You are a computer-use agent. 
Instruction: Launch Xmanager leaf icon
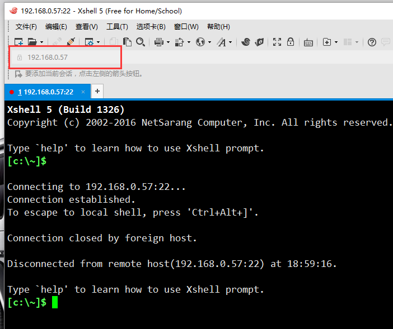click(259, 42)
